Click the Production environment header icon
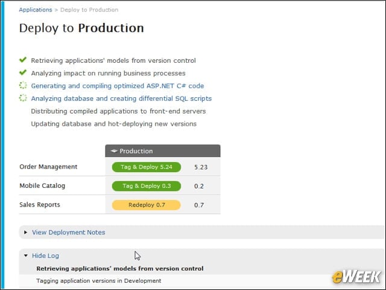 pyautogui.click(x=114, y=151)
